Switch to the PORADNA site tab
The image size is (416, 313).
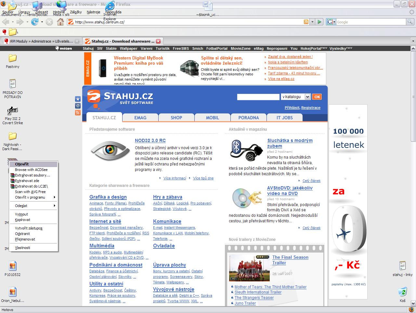click(x=249, y=118)
